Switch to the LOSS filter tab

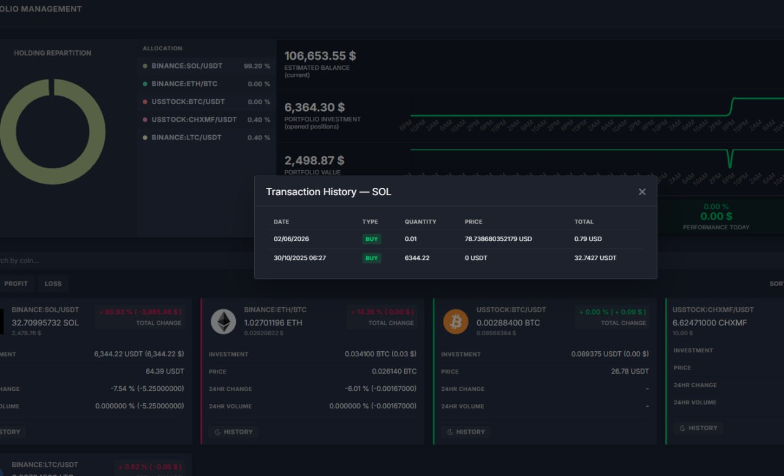(x=53, y=284)
